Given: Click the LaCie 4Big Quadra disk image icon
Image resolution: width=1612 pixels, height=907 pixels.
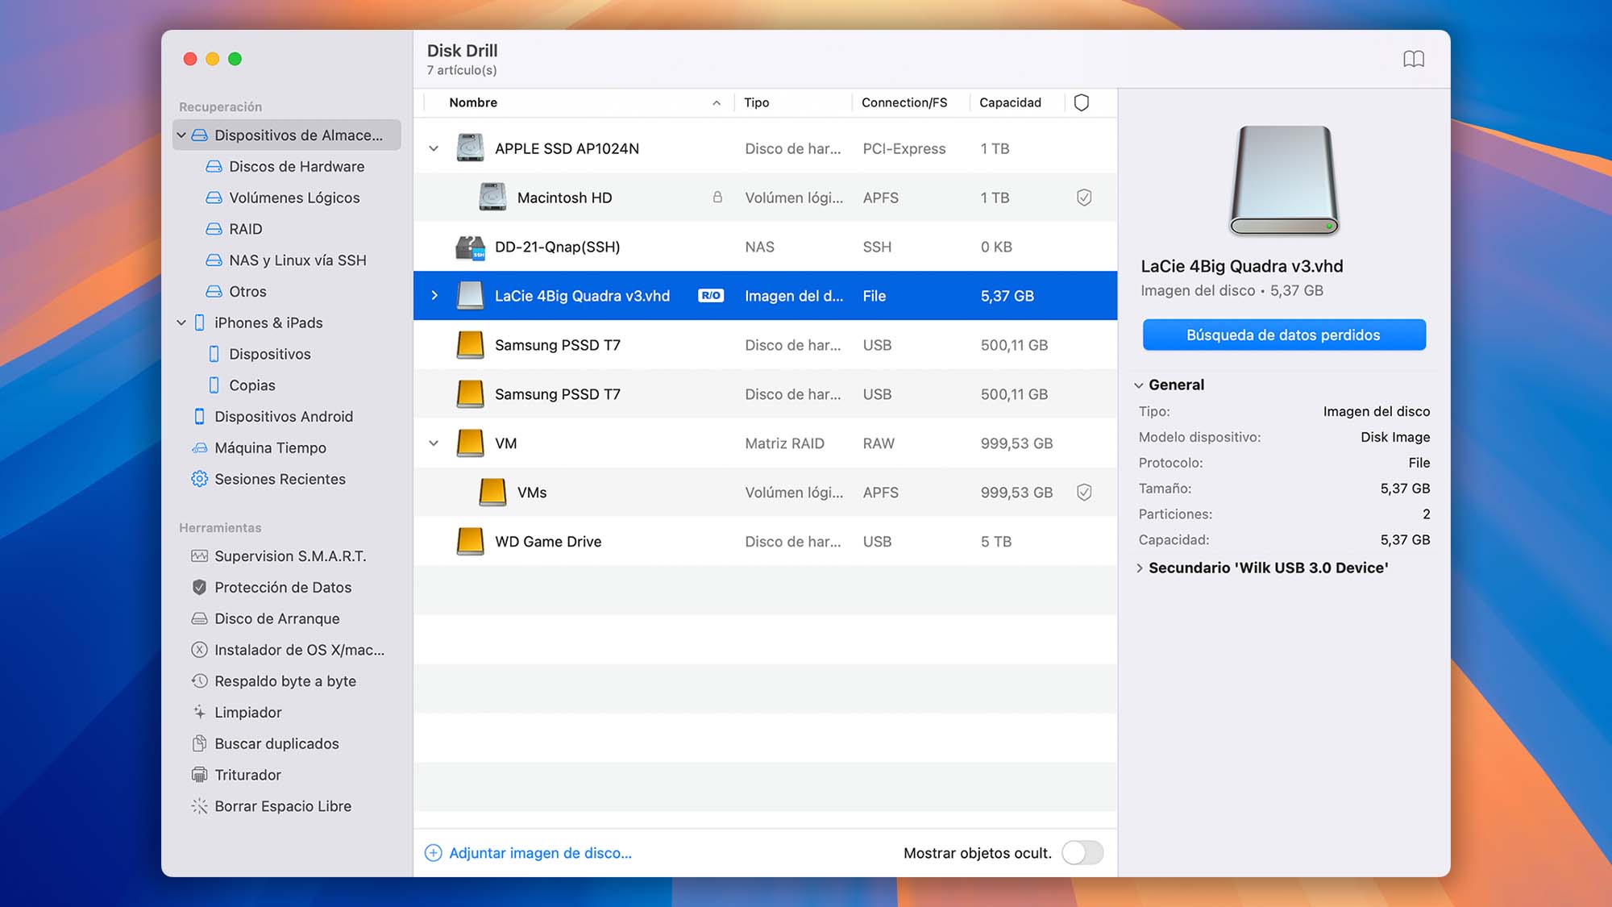Looking at the screenshot, I should [x=470, y=296].
